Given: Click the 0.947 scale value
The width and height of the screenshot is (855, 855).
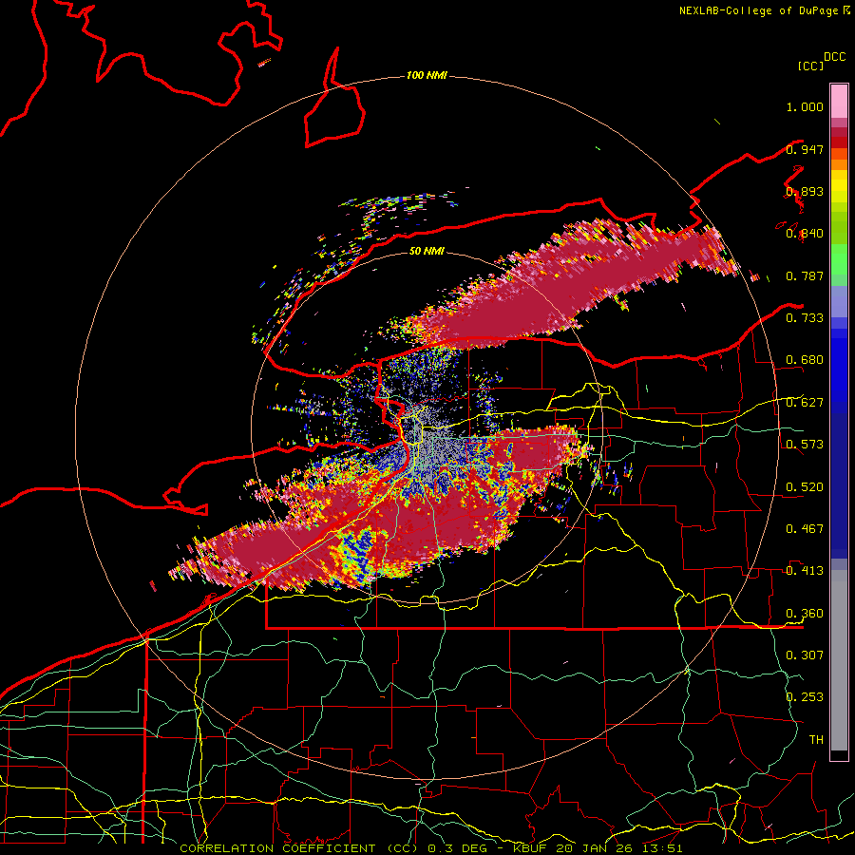Looking at the screenshot, I should 805,149.
